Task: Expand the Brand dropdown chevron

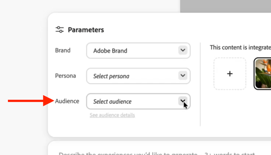Action: [x=183, y=50]
